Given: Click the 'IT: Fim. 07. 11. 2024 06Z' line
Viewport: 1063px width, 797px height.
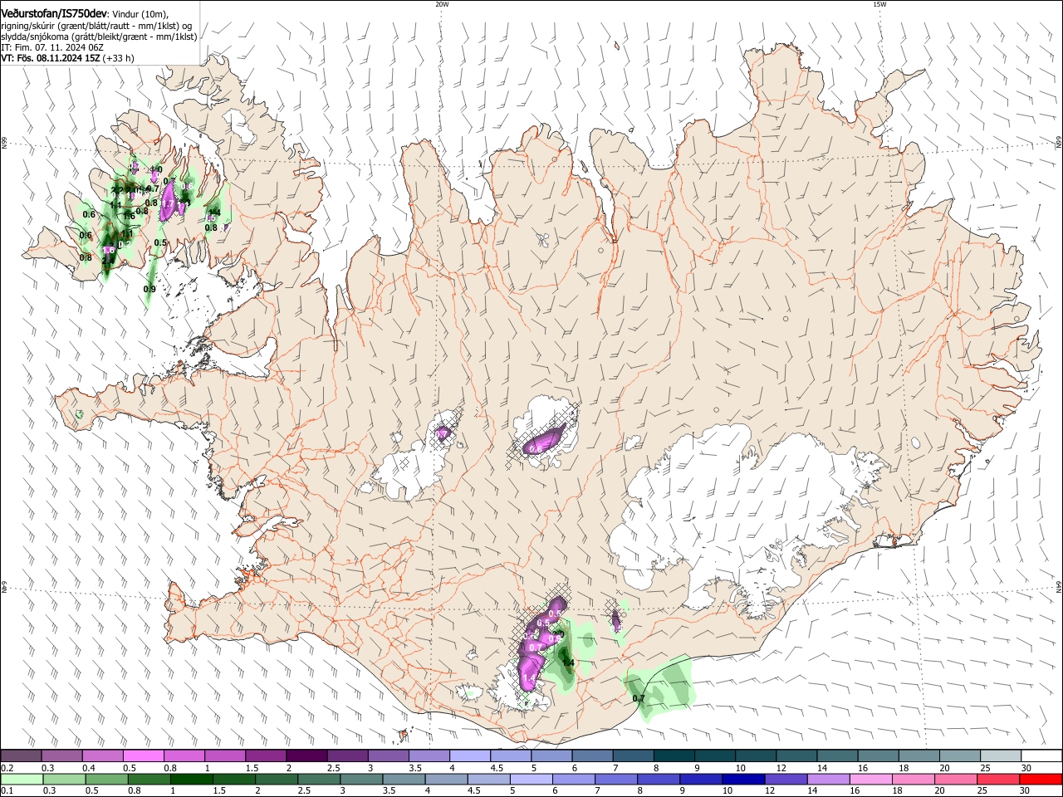Looking at the screenshot, I should point(52,47).
